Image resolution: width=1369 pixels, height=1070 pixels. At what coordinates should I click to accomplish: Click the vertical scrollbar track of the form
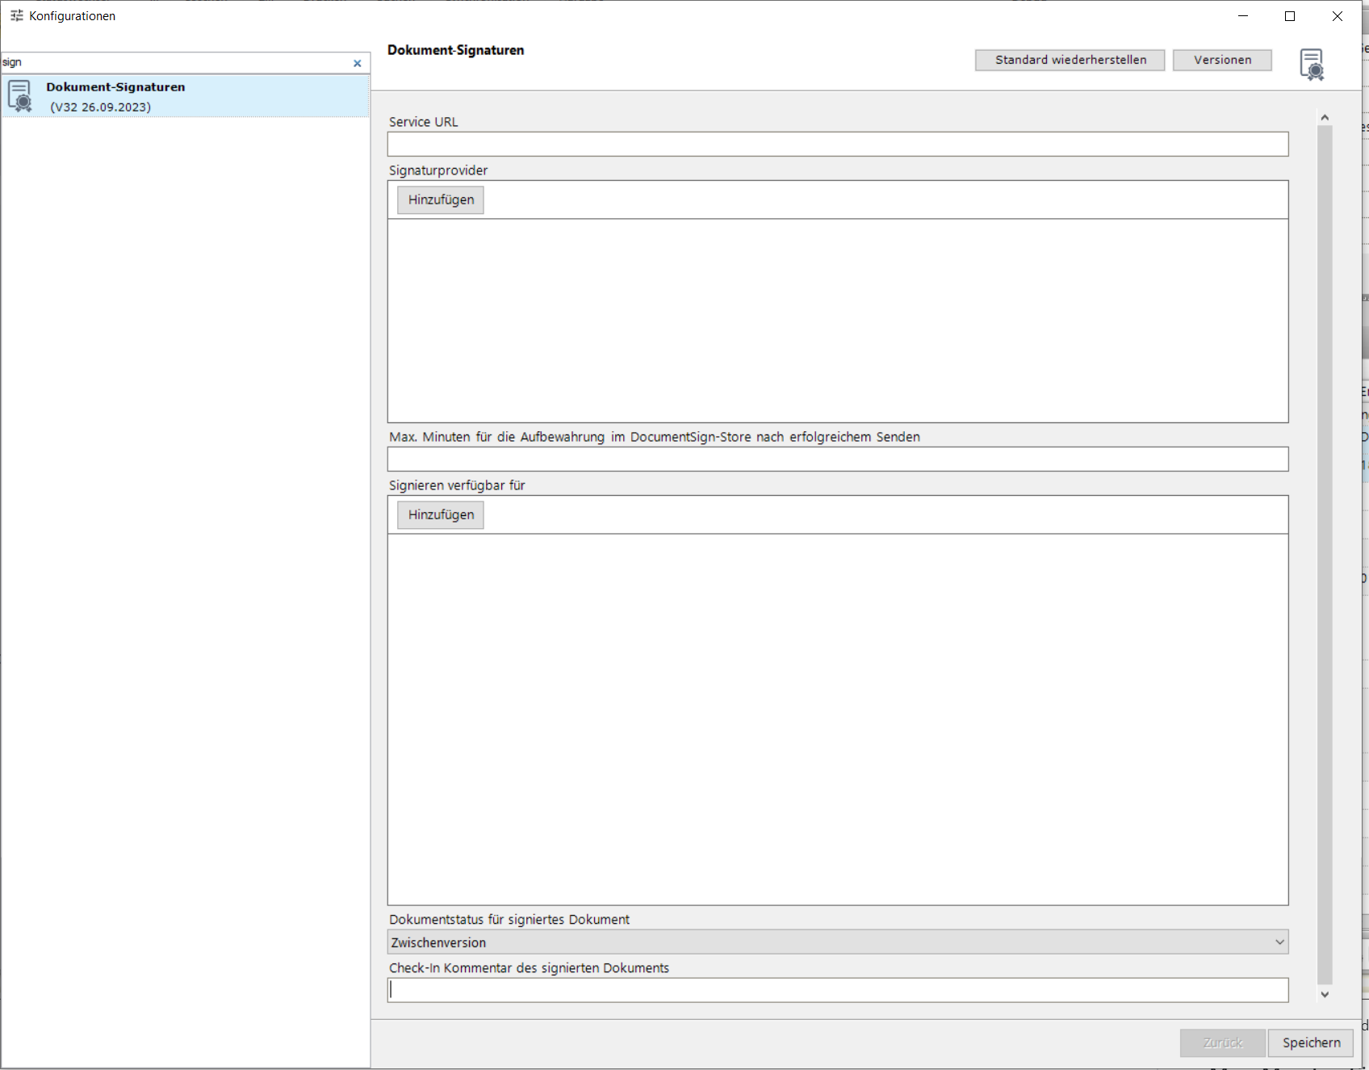pos(1325,556)
